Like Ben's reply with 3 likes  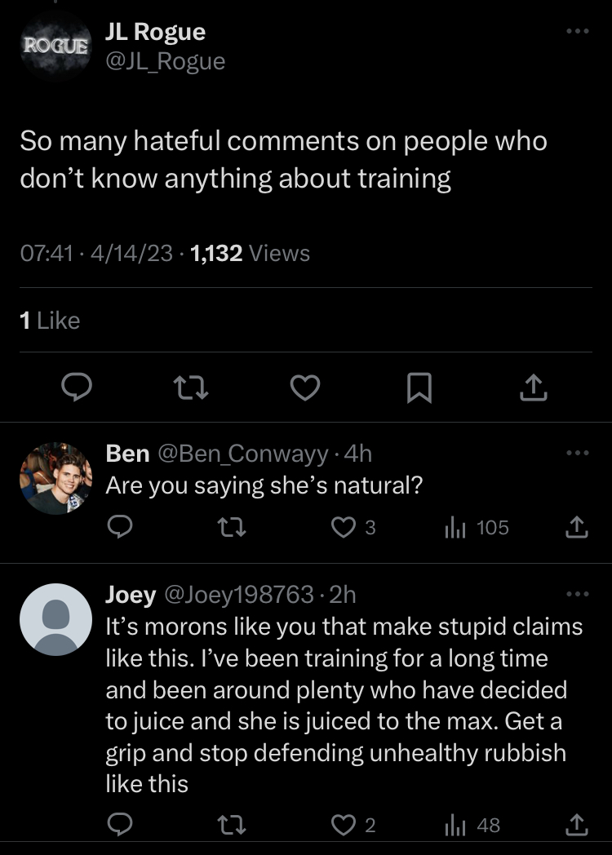(343, 528)
